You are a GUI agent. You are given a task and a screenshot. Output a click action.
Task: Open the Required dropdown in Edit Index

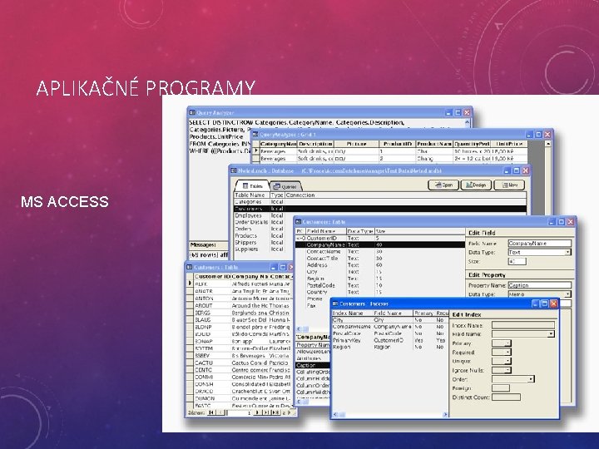507,352
